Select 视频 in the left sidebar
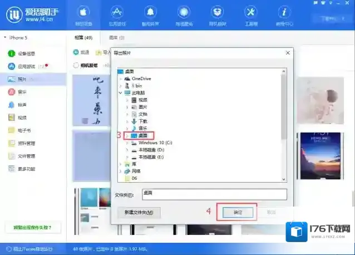The height and width of the screenshot is (255, 355). 17,117
